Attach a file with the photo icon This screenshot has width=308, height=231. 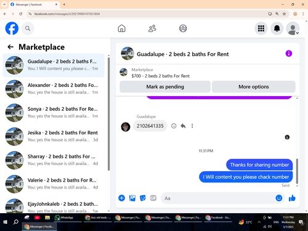coord(132,198)
